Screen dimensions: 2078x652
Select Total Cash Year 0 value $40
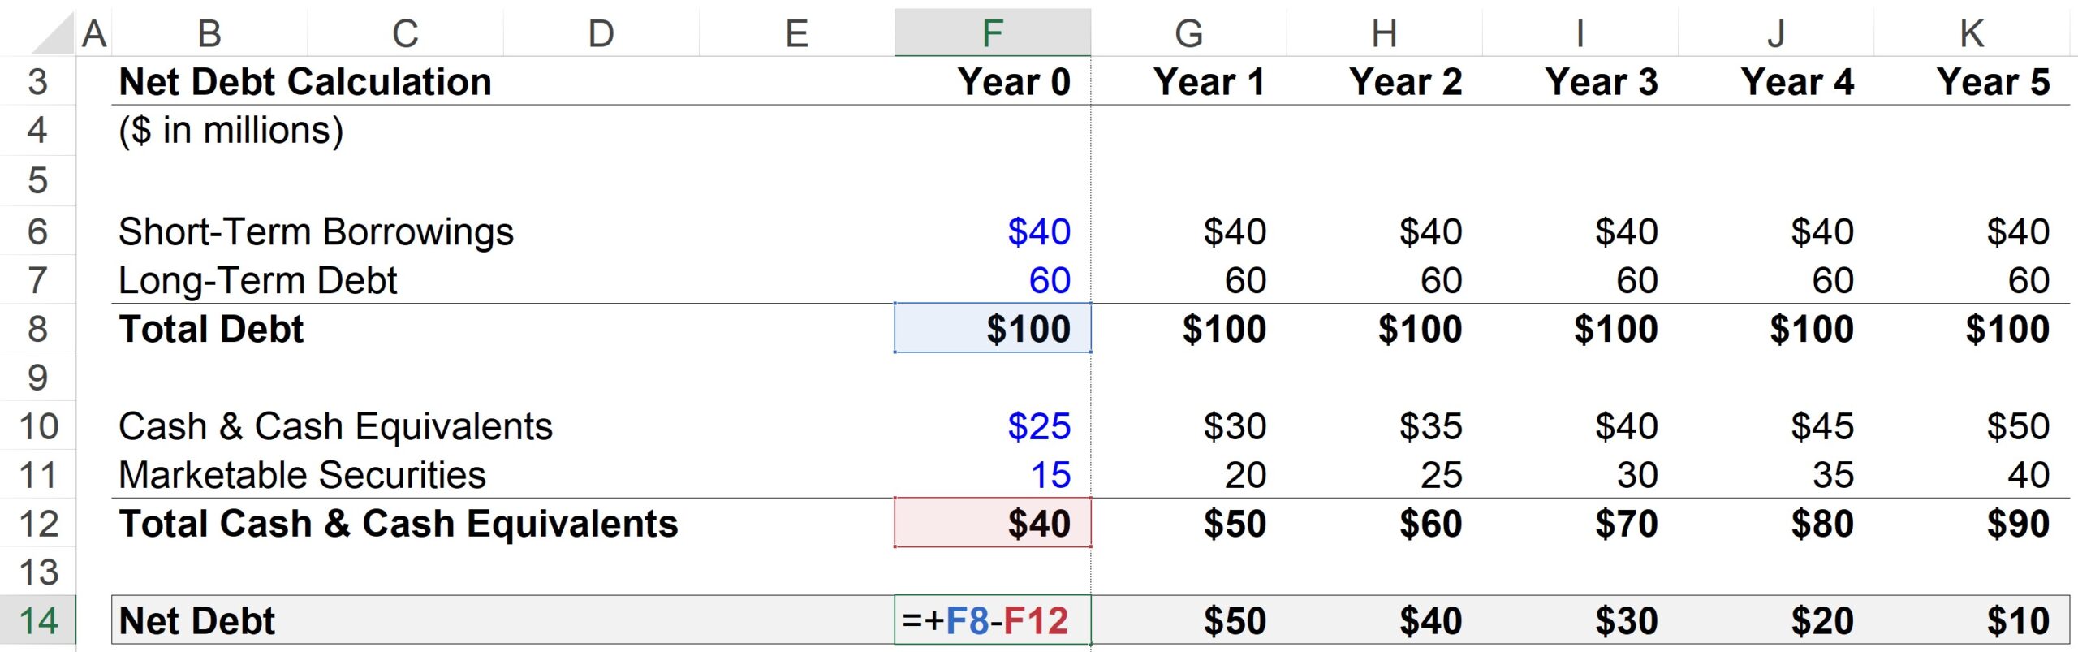coord(992,524)
